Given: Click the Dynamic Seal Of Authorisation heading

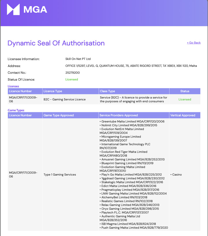Looking at the screenshot, I should [56, 43].
